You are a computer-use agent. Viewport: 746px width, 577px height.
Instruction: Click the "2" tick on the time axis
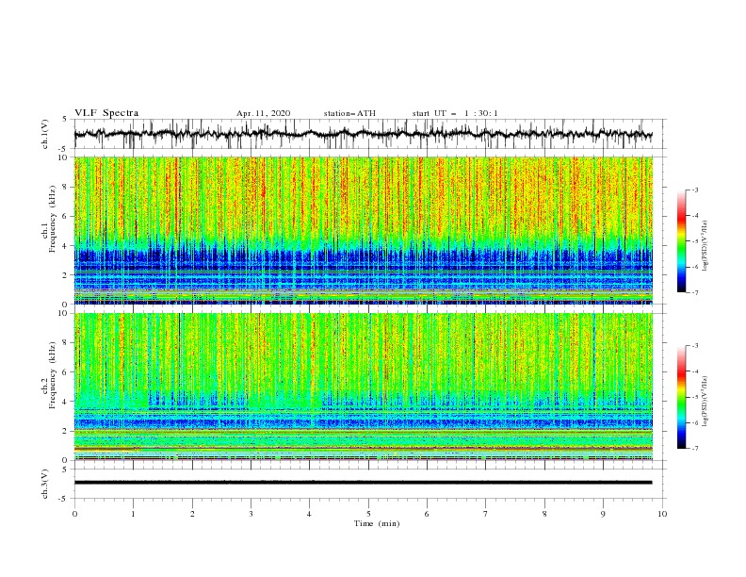192,514
